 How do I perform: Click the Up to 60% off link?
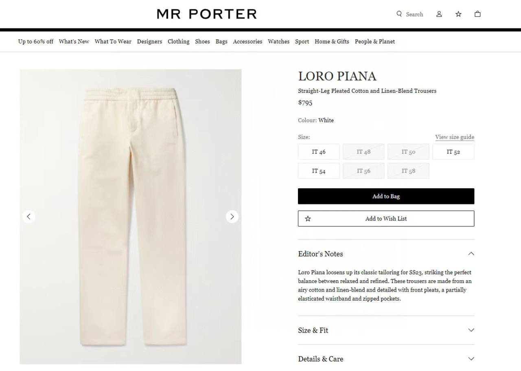(36, 42)
